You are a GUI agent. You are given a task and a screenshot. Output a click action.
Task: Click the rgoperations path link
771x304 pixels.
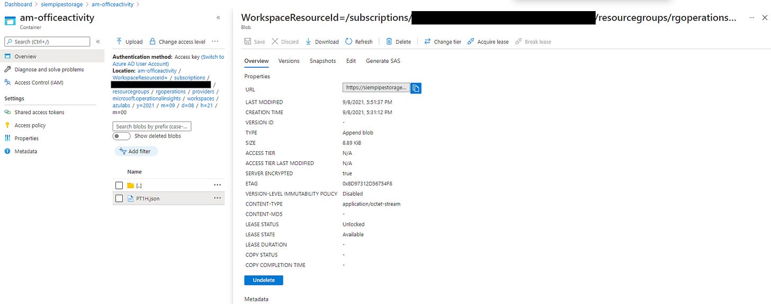pos(171,91)
